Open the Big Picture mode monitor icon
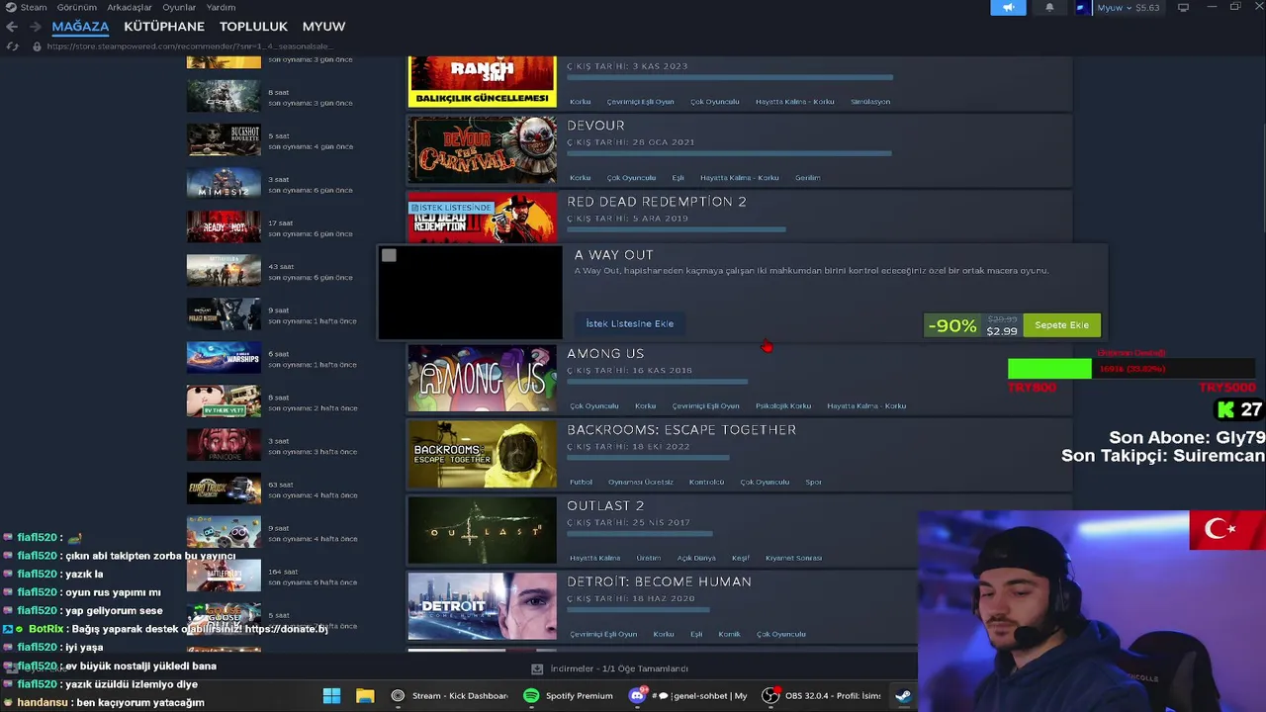Image resolution: width=1266 pixels, height=712 pixels. pos(1183,7)
